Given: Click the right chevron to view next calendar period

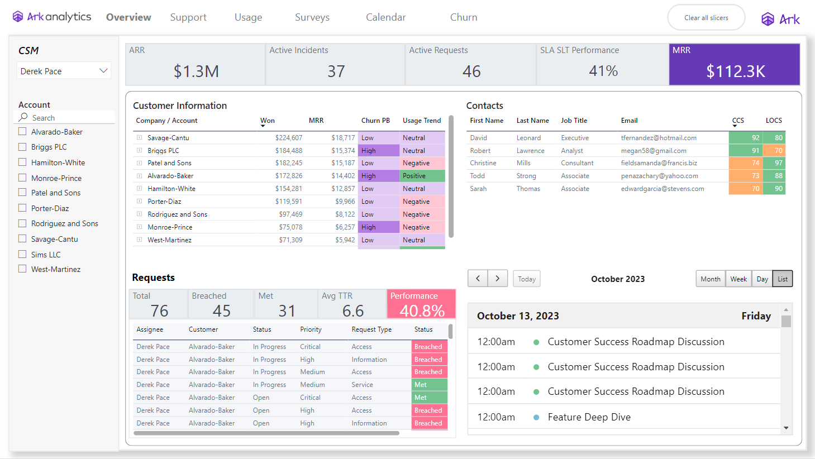Looking at the screenshot, I should tap(498, 278).
